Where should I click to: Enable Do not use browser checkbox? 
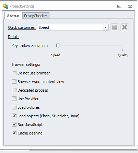point(14,73)
